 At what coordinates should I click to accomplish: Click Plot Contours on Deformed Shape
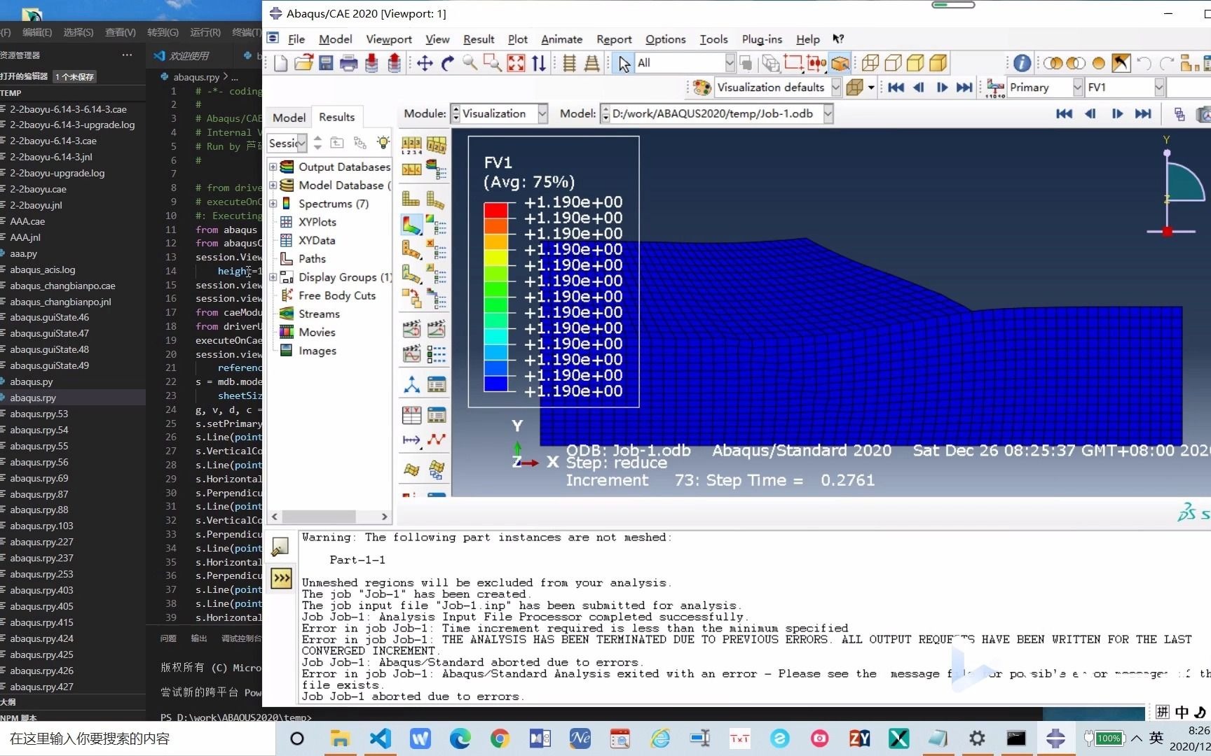click(411, 225)
